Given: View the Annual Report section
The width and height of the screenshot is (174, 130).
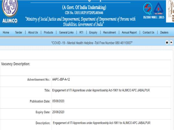Looking at the screenshot, I should click(x=129, y=32).
